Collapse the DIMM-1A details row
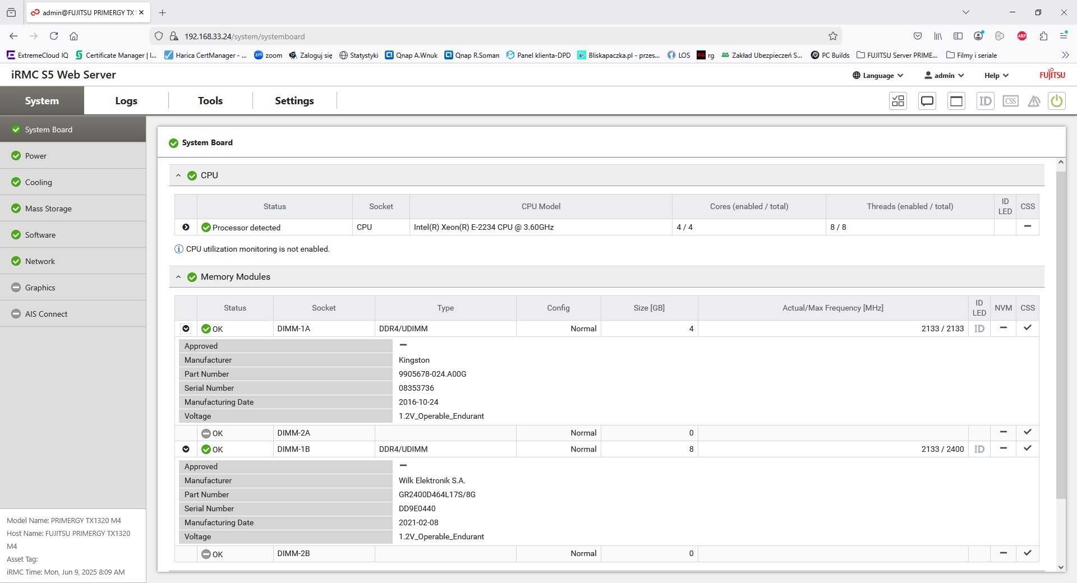Image resolution: width=1077 pixels, height=583 pixels. (x=186, y=328)
